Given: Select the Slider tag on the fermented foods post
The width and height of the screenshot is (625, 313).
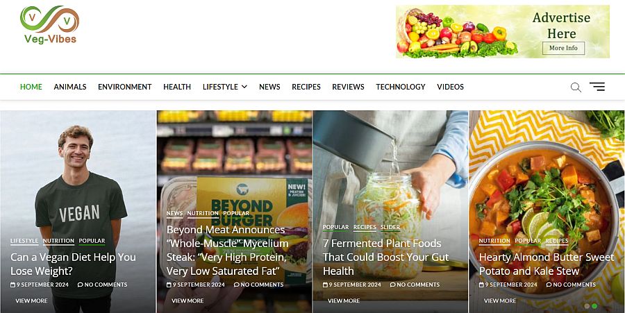Looking at the screenshot, I should tap(390, 227).
